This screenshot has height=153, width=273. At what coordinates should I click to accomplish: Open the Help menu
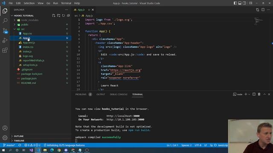point(77,3)
